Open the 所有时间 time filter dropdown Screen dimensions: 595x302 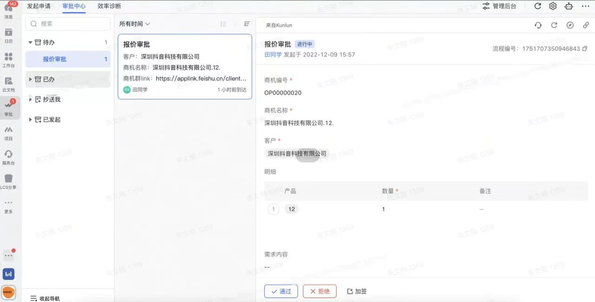coord(134,24)
